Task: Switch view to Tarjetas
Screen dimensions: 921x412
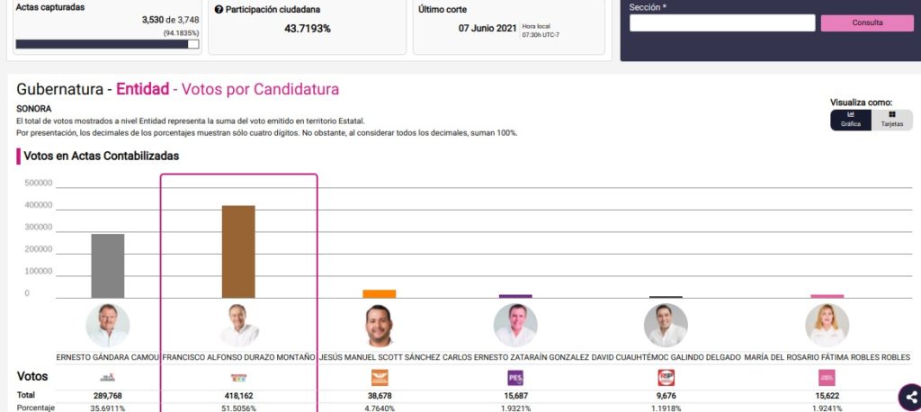Action: click(x=892, y=120)
